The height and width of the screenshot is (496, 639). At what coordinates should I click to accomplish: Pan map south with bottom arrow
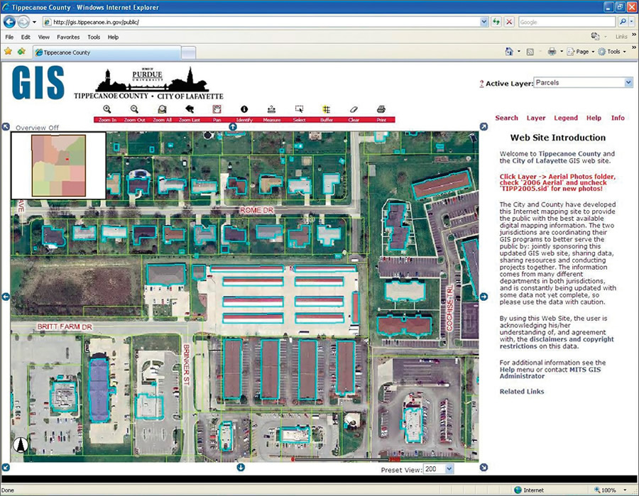[241, 468]
